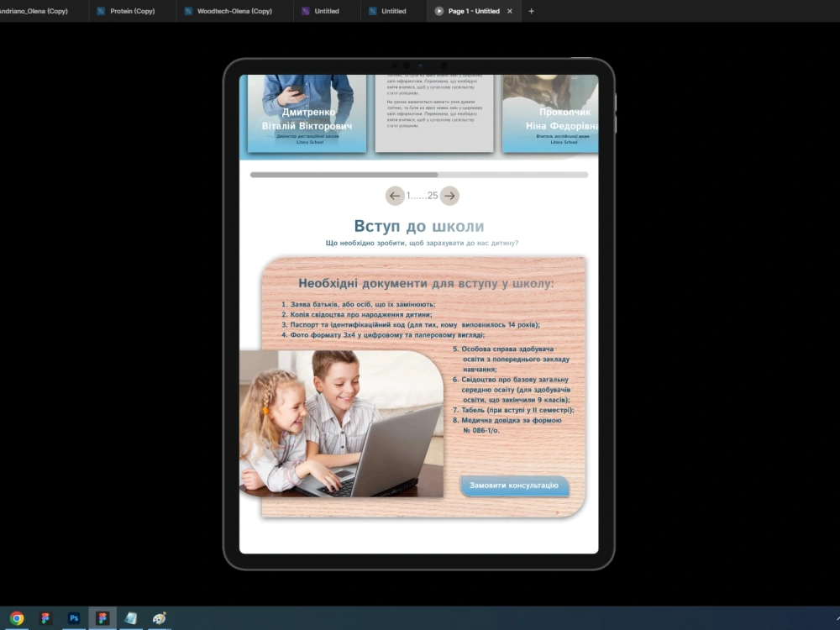Add a new tab with the plus button
The image size is (840, 630).
[531, 11]
